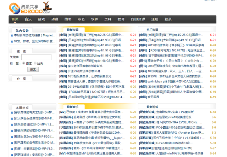Click the 搜索 search button

[x=33, y=70]
